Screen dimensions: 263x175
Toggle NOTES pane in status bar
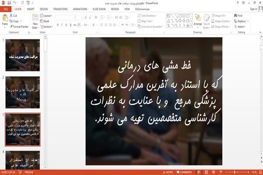pos(168,172)
